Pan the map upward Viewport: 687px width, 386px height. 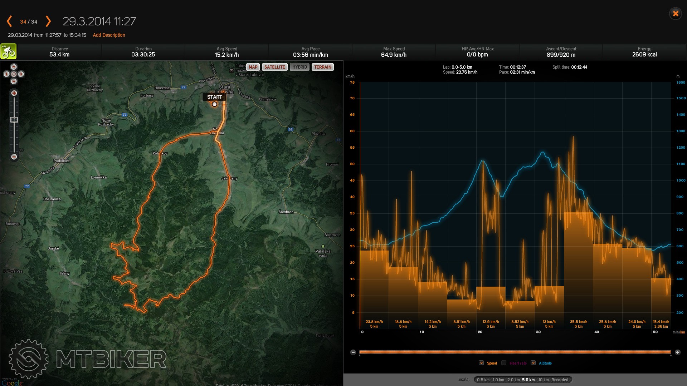[x=14, y=67]
